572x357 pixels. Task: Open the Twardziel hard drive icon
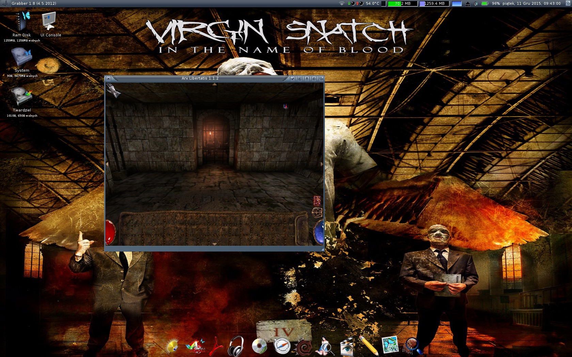tap(21, 97)
